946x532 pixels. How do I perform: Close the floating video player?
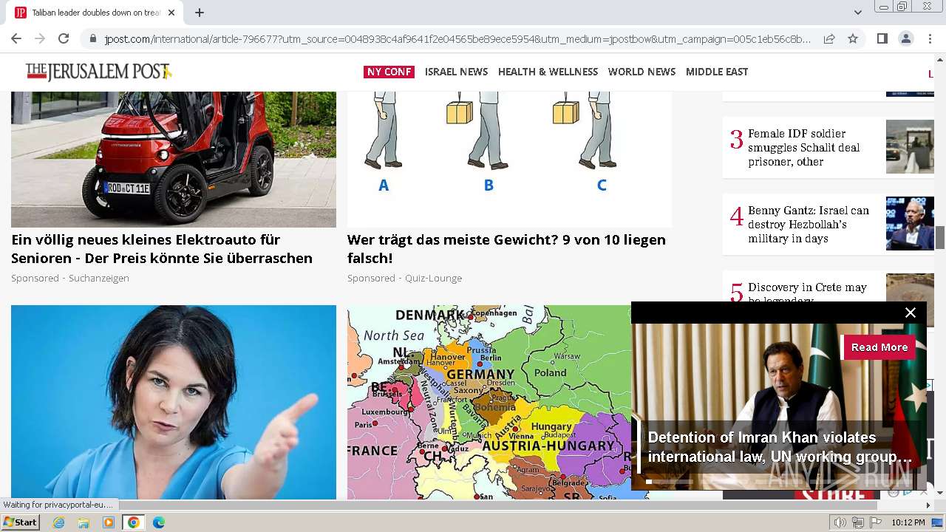point(911,313)
